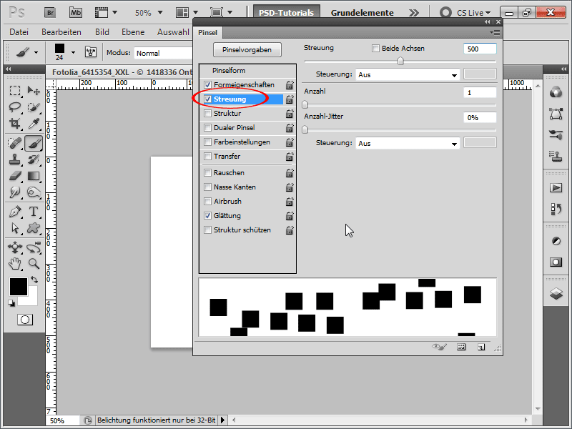Open the Layers panel icon in right dock

(x=556, y=293)
